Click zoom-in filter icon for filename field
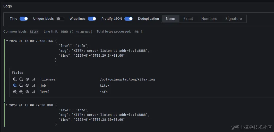Image resolution: width=274 pixels, height=132 pixels. (15, 79)
